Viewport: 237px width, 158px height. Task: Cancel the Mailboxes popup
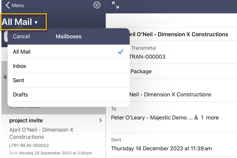21,37
